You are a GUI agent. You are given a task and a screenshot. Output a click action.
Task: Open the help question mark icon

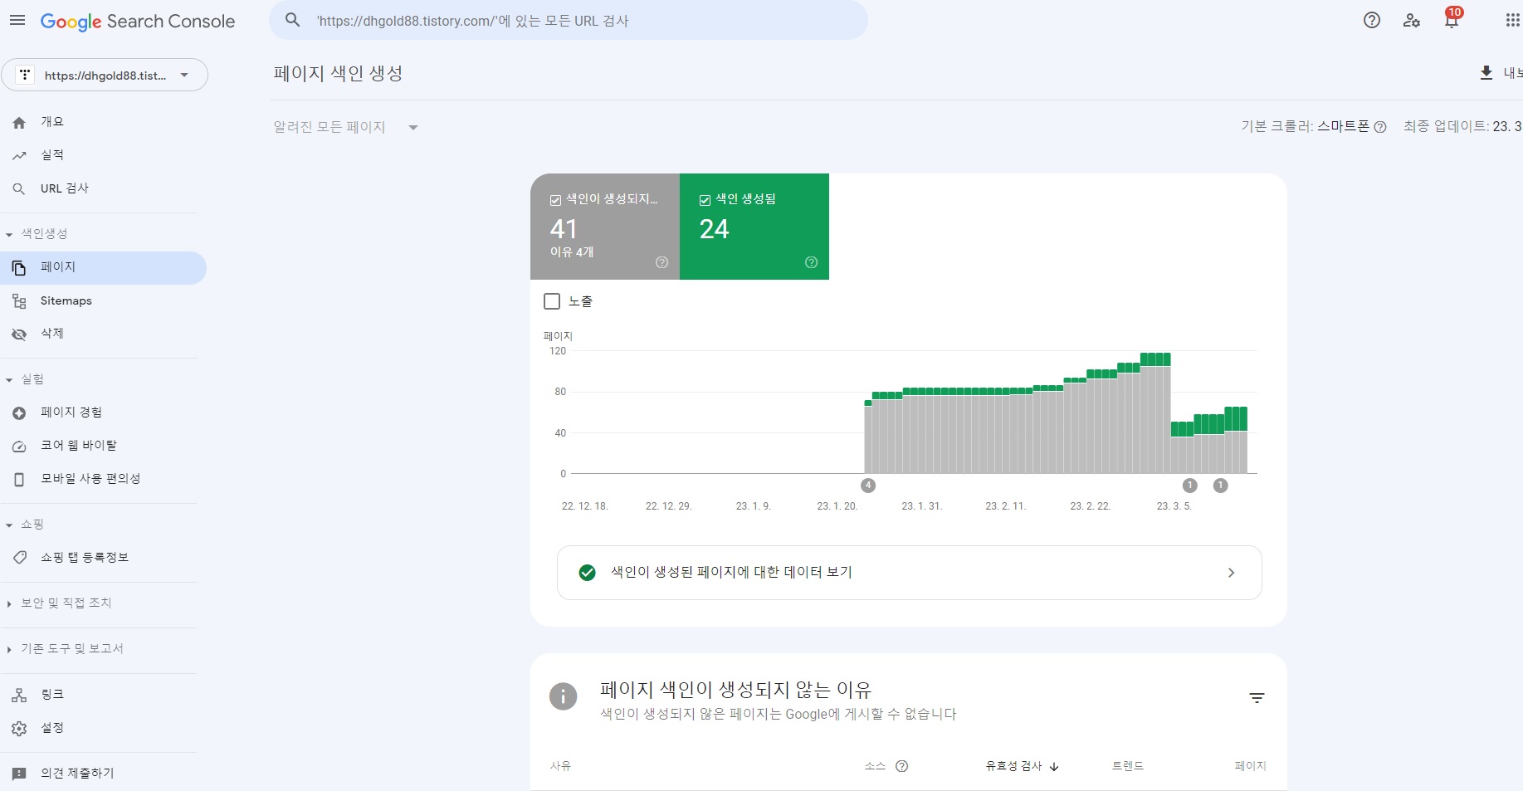[x=1372, y=21]
